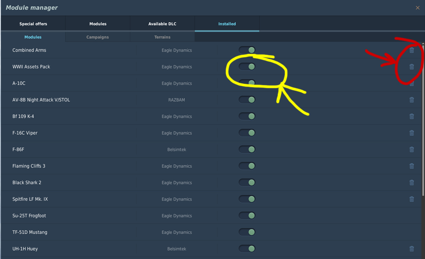
Task: Switch to the Campaigns sub-tab
Action: point(98,37)
